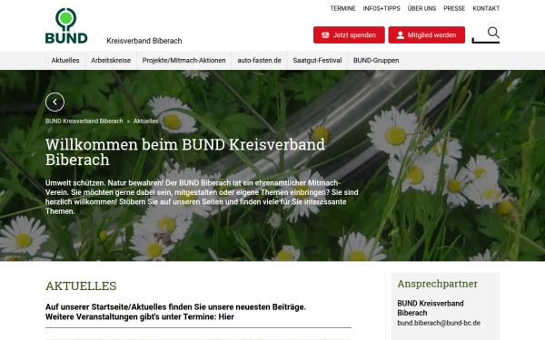
Task: Open the KONTAKT top link
Action: pos(486,8)
